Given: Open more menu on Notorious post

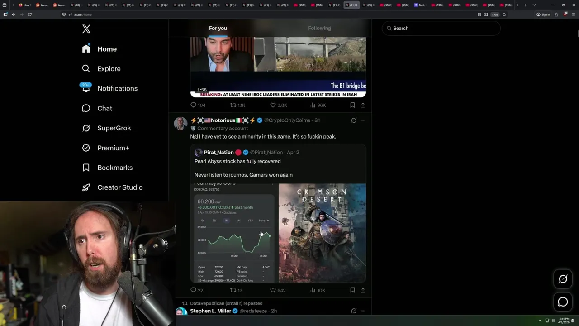Looking at the screenshot, I should tap(363, 120).
